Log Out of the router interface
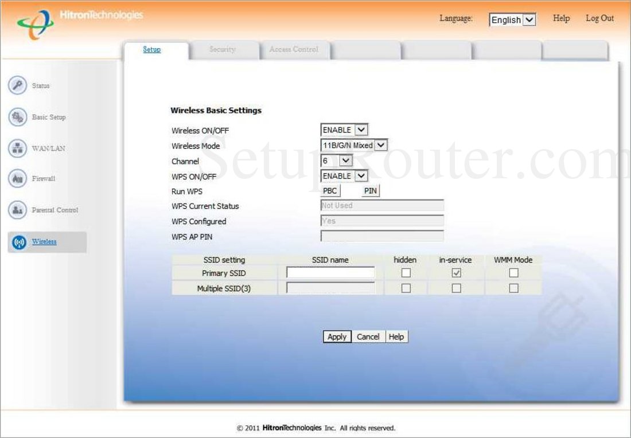Screen dimensions: 631x438 599,18
